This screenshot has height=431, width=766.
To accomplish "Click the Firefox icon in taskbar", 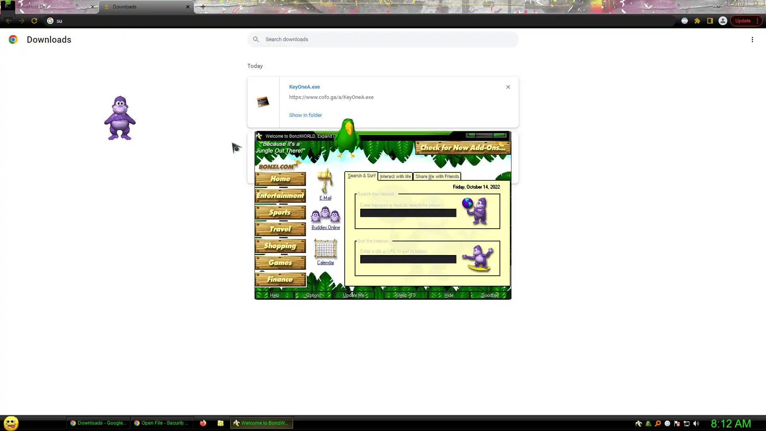I will (x=203, y=423).
